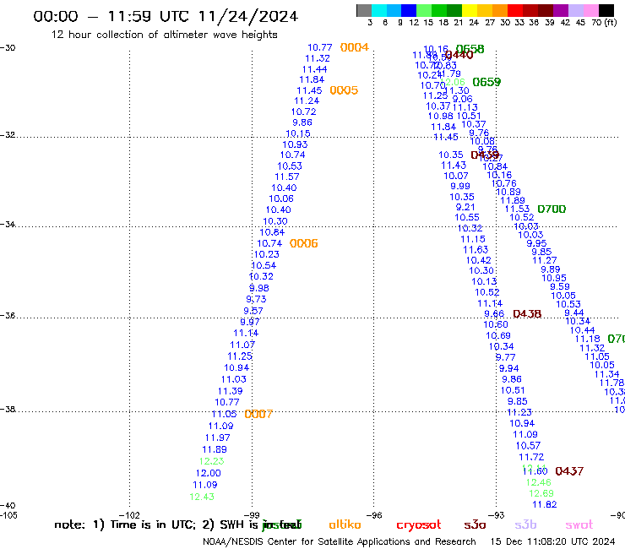Screen dimensions: 625x549
Task: Click the 11.39 wave height value
Action: (x=230, y=391)
